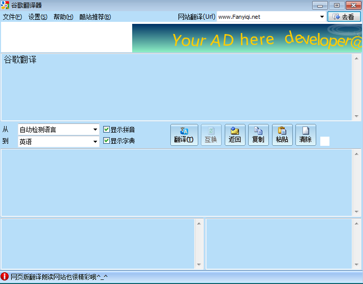Open the 设置(S) menu
The image size is (363, 284).
[38, 17]
